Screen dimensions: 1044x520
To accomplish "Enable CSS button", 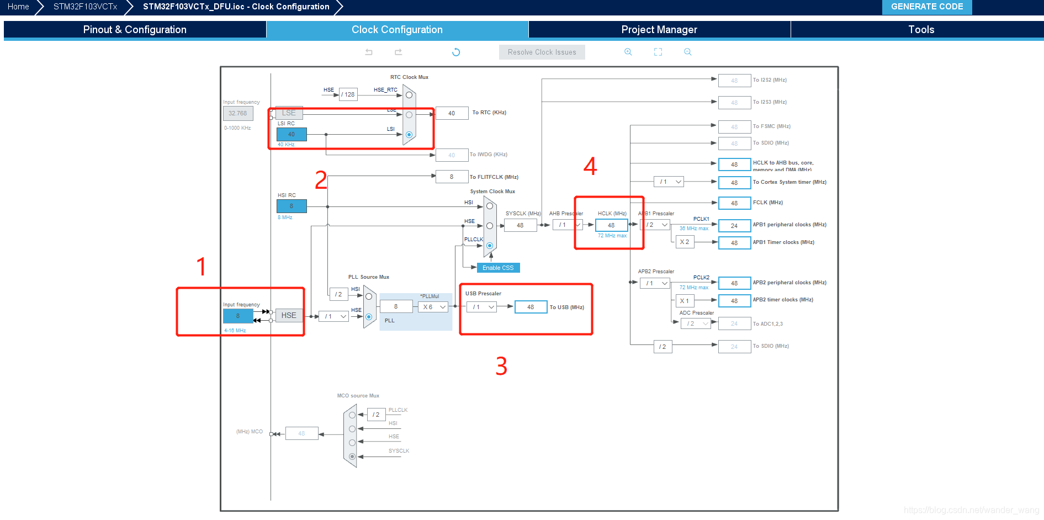I will pyautogui.click(x=498, y=268).
